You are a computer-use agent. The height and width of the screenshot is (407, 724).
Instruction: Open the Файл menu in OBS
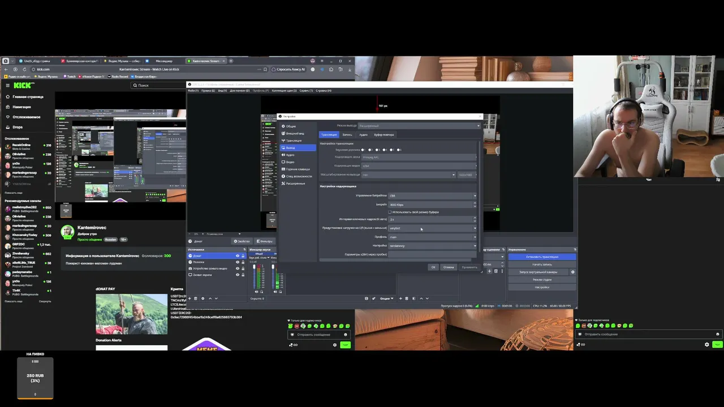(x=193, y=90)
